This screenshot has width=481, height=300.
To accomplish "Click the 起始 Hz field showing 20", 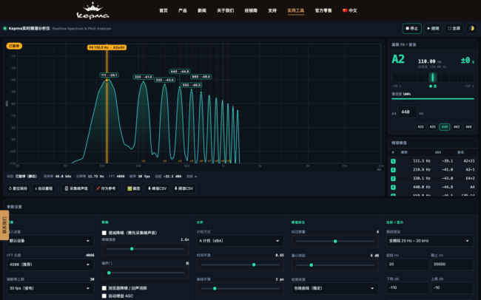I will (408, 264).
